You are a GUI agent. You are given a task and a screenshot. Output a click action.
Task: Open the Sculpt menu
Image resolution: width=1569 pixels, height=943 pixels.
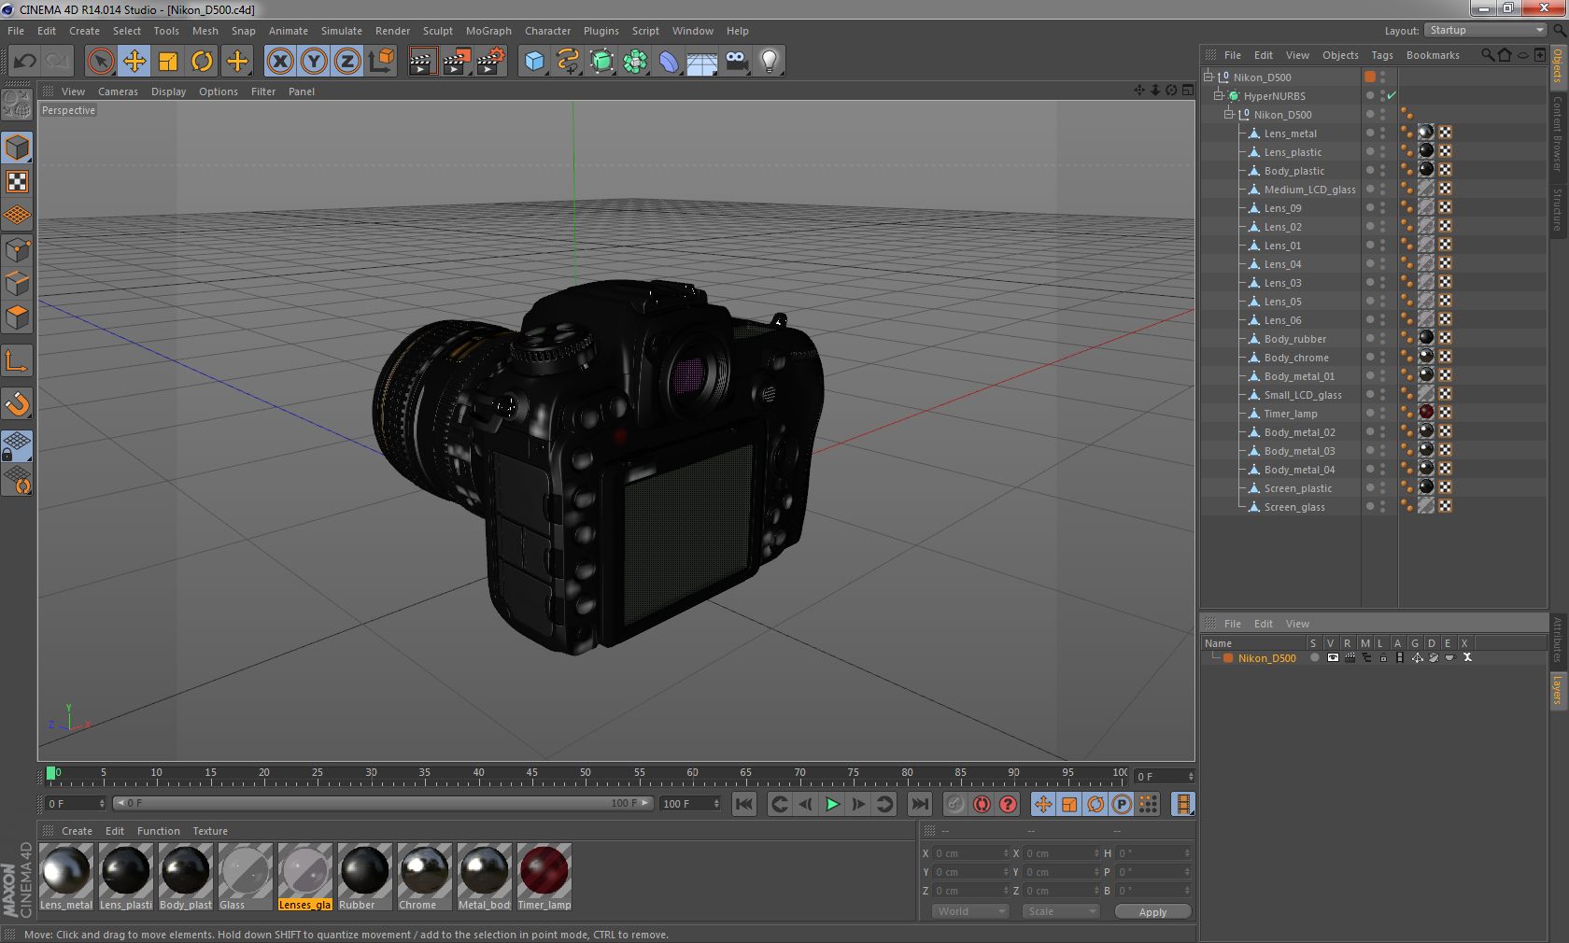tap(437, 31)
